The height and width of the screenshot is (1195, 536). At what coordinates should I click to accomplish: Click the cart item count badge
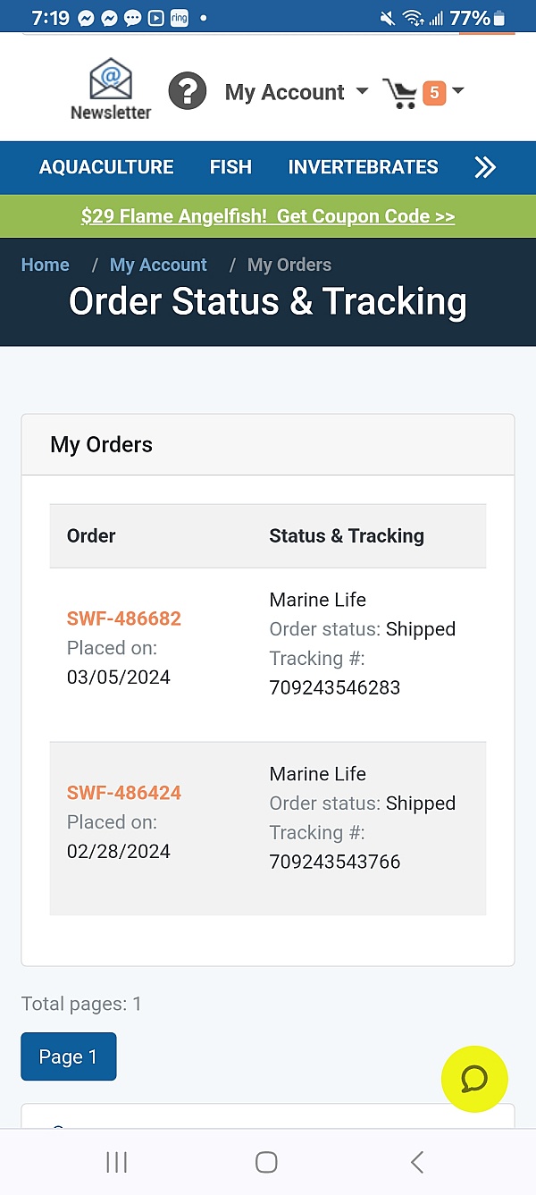pos(433,92)
